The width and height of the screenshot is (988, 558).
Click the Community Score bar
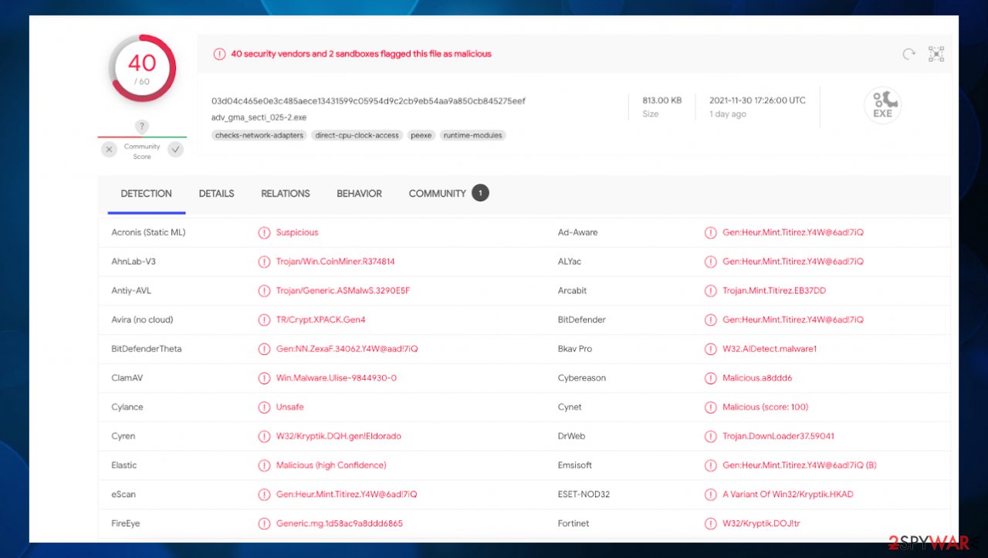coord(142,137)
